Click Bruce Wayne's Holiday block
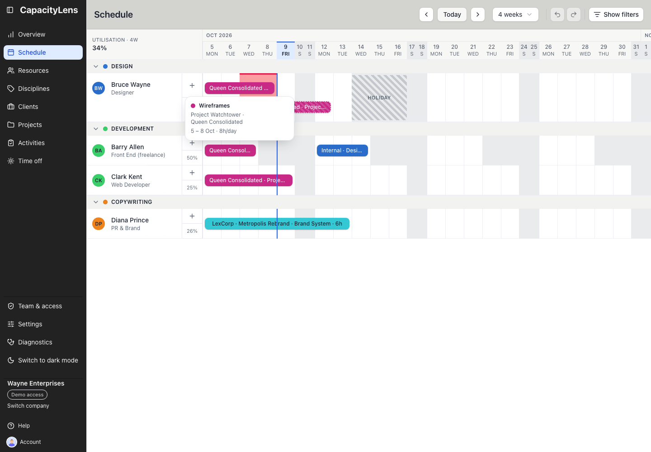 click(379, 98)
